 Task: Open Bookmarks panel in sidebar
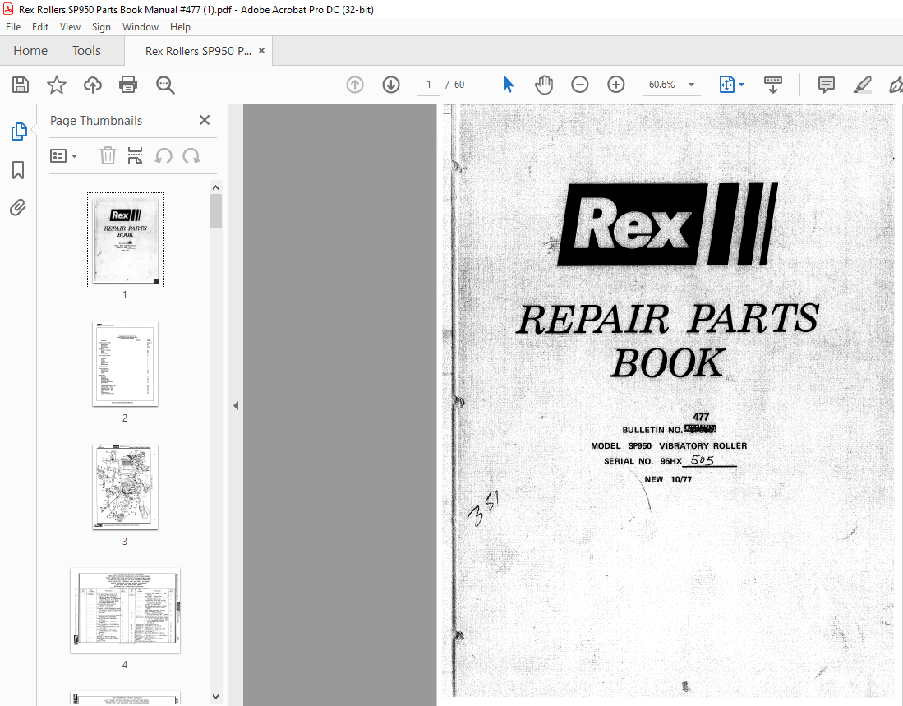pyautogui.click(x=18, y=170)
